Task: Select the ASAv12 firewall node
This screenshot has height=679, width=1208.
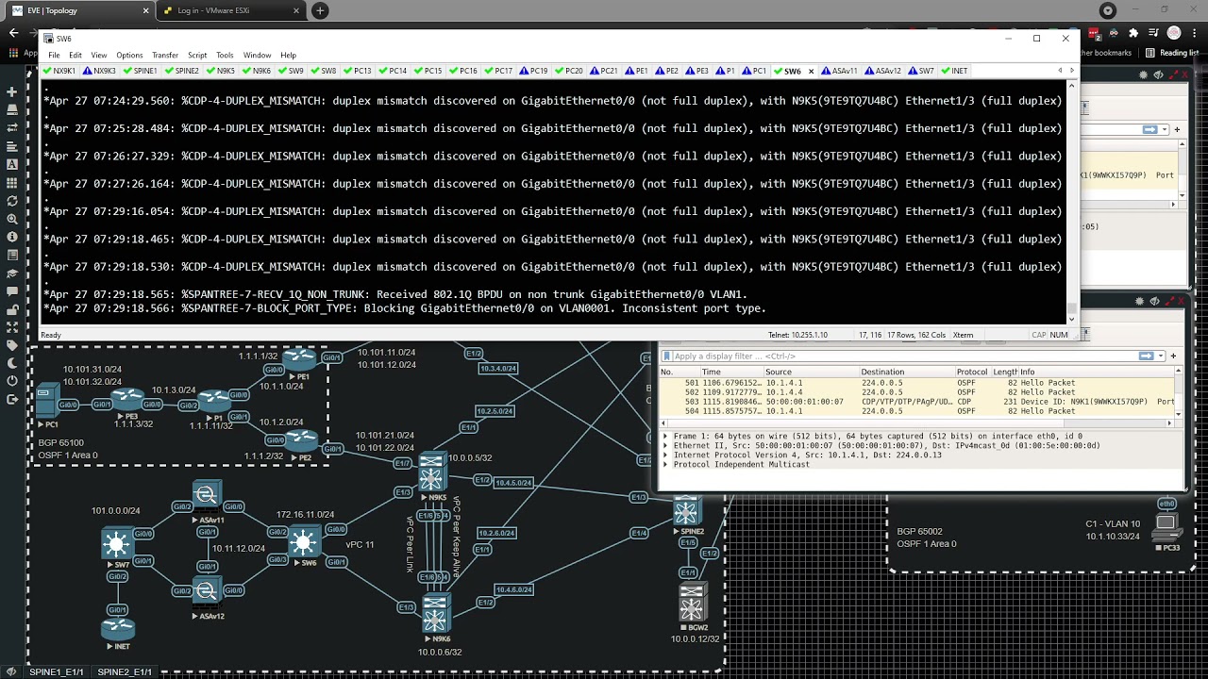Action: click(207, 591)
